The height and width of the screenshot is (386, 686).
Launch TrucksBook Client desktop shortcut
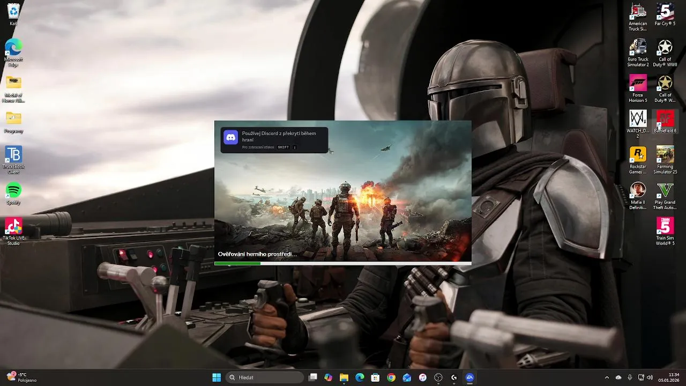(x=13, y=160)
